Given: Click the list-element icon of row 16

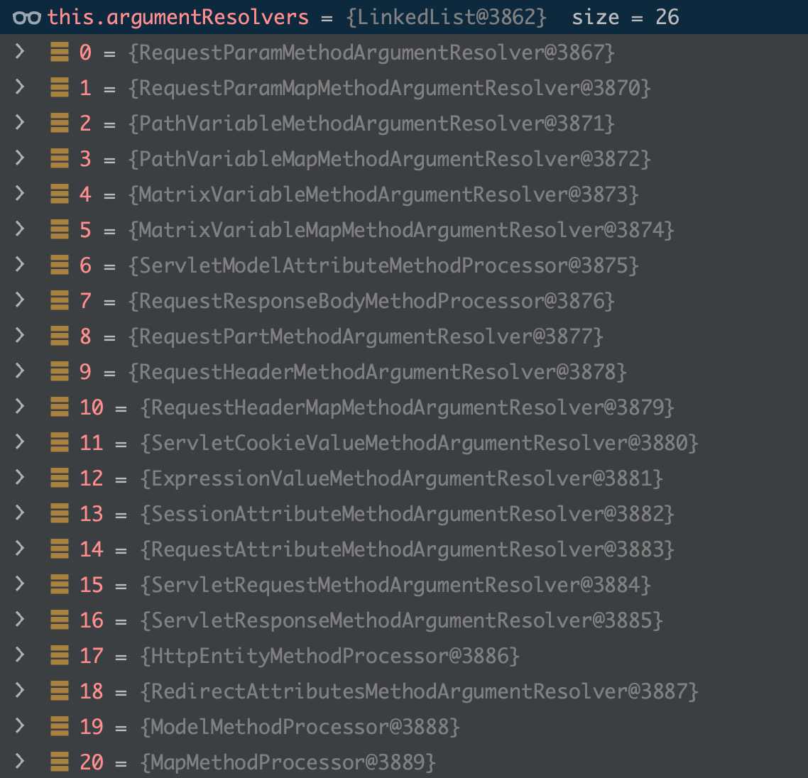Looking at the screenshot, I should pyautogui.click(x=59, y=620).
